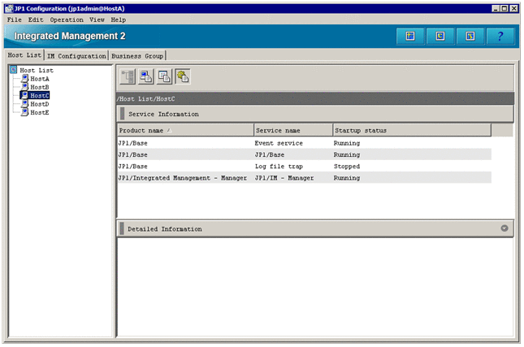The height and width of the screenshot is (347, 524).
Task: Click the third toolbar icon above the host path
Action: 164,77
